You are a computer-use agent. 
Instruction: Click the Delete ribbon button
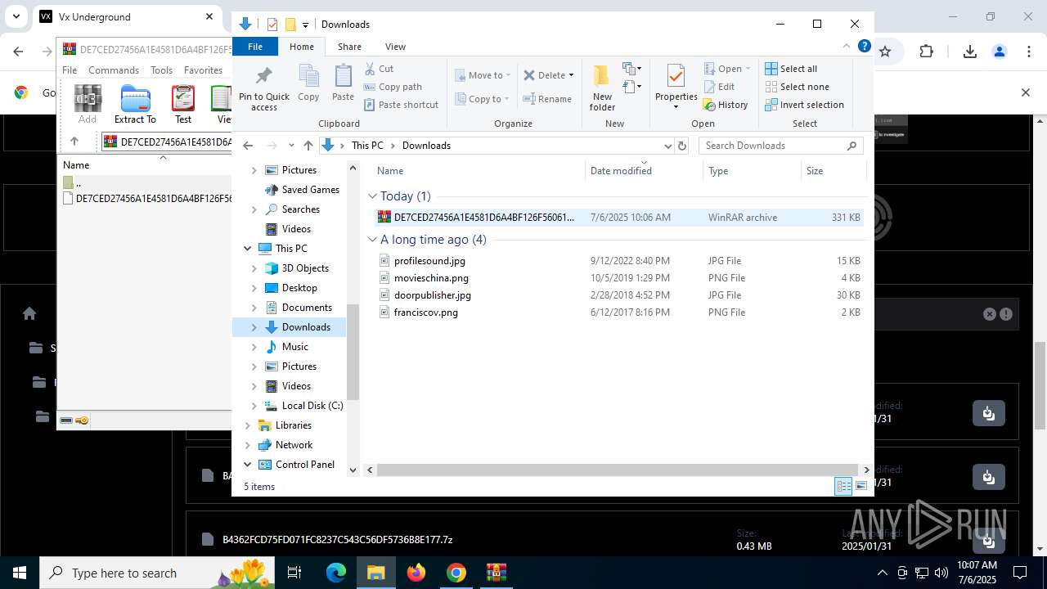pos(548,75)
